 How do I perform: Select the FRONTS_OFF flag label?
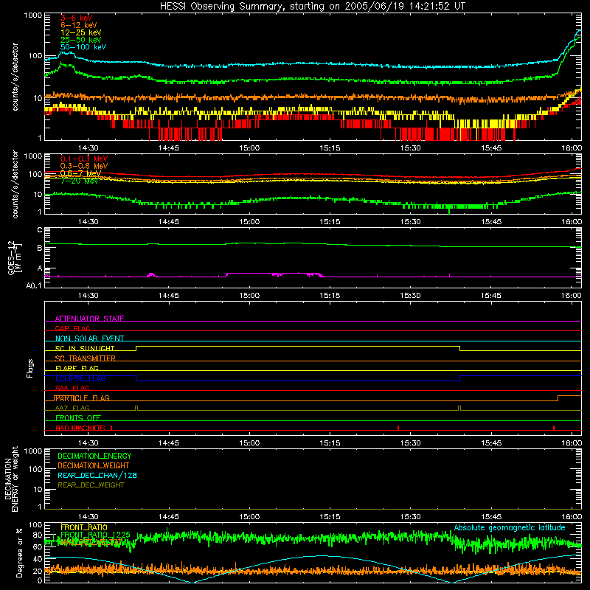tap(78, 417)
